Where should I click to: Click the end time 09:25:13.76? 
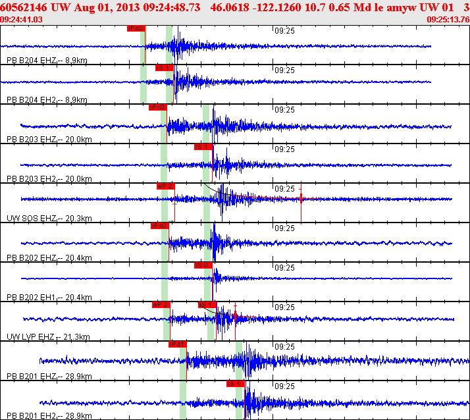[x=448, y=20]
